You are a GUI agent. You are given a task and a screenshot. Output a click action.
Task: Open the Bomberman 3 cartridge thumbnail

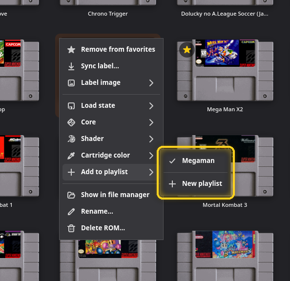pyautogui.click(x=225, y=256)
